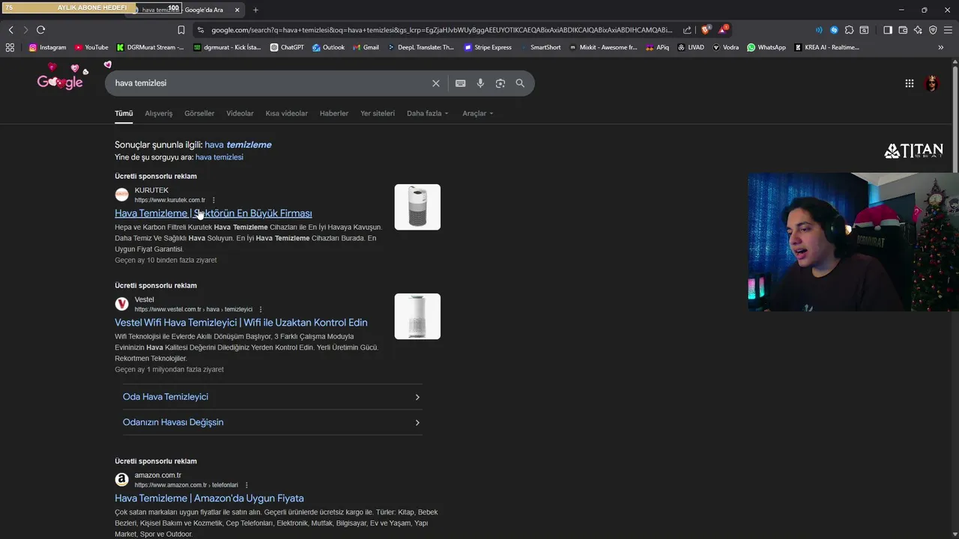Open Brave Leo AI sparkle icon
This screenshot has height=539, width=959.
tap(918, 30)
